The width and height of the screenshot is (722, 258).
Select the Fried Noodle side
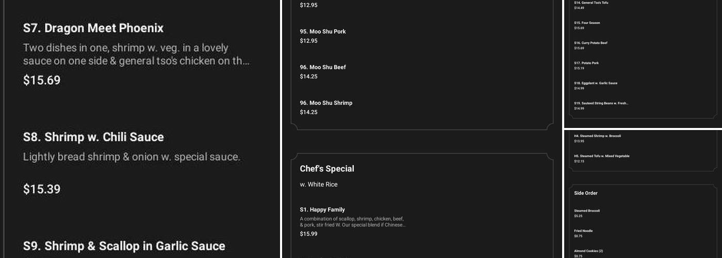click(583, 231)
